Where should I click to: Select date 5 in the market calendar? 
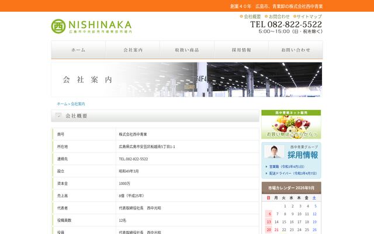(x=316, y=206)
